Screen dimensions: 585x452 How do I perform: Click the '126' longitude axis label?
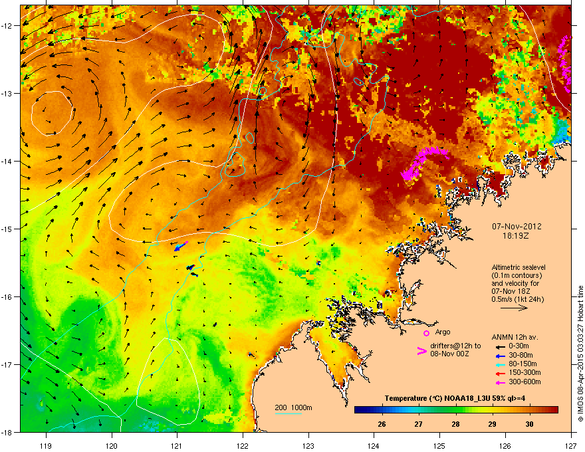[x=505, y=445]
